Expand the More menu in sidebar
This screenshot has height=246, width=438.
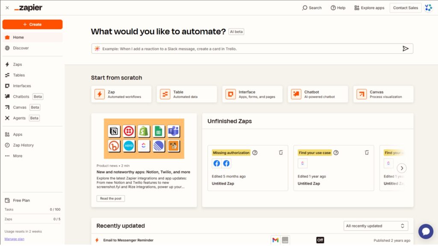pyautogui.click(x=18, y=156)
